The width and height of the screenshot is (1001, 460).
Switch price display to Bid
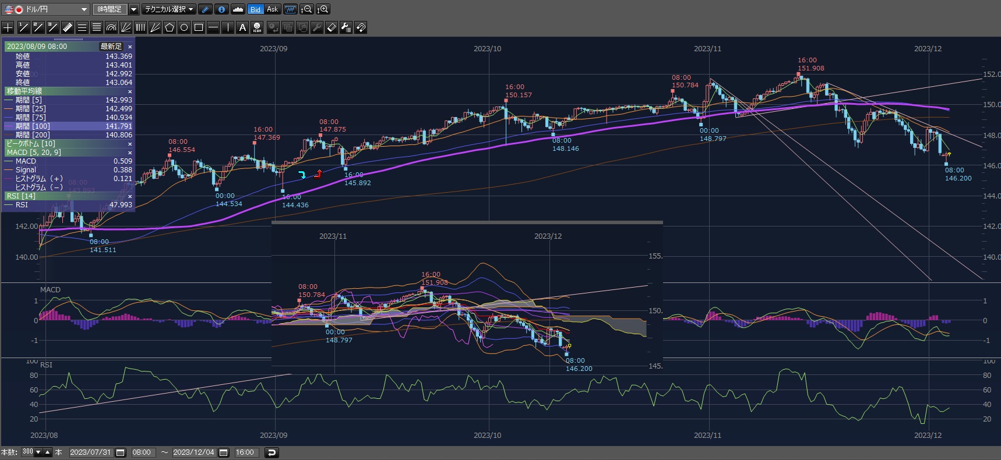click(x=255, y=9)
